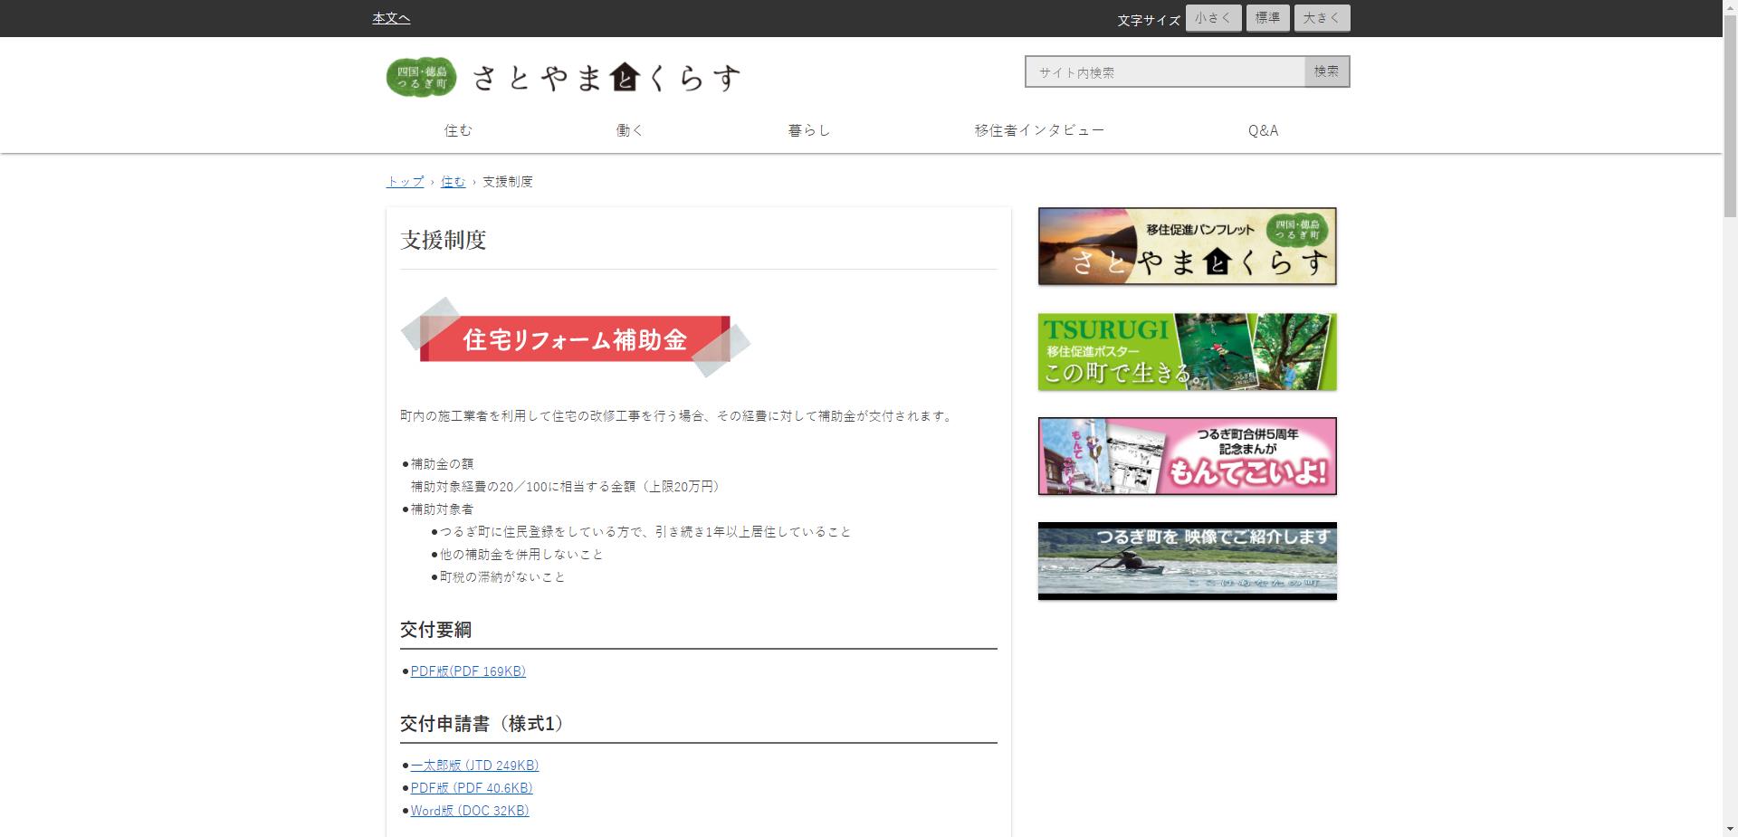
Task: Click the サイト内検索 search field
Action: tap(1163, 71)
